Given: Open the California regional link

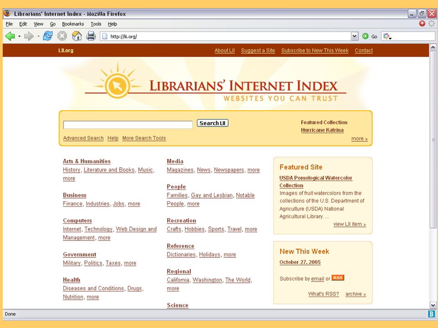Looking at the screenshot, I should coord(178,280).
